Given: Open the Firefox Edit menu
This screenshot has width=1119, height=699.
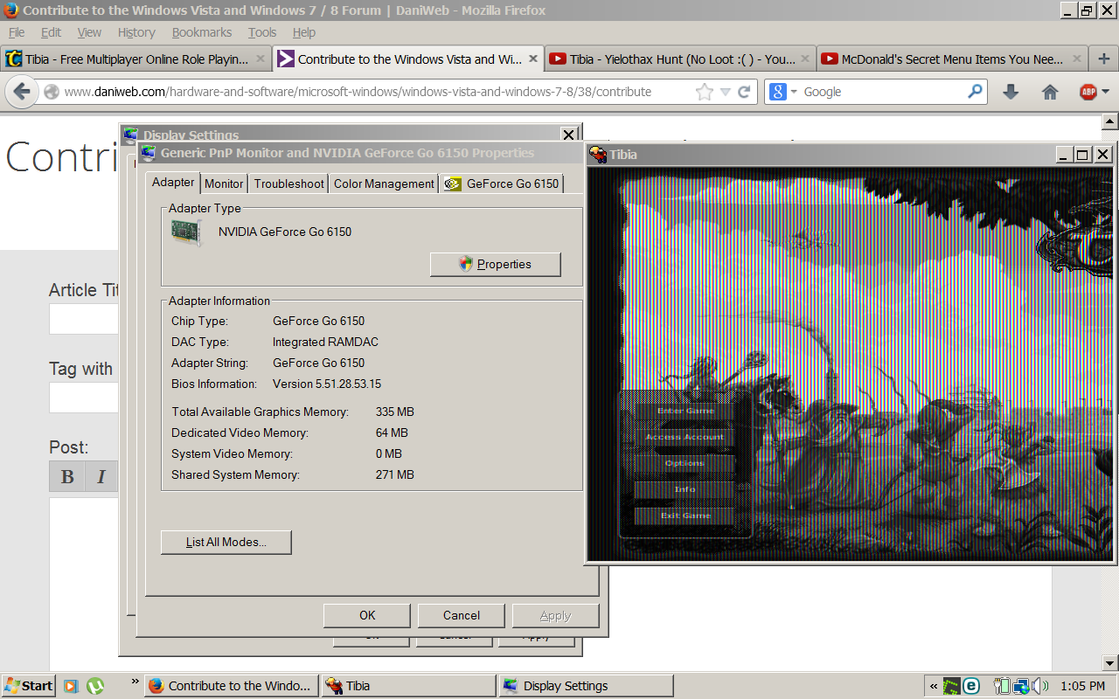Looking at the screenshot, I should 52,32.
